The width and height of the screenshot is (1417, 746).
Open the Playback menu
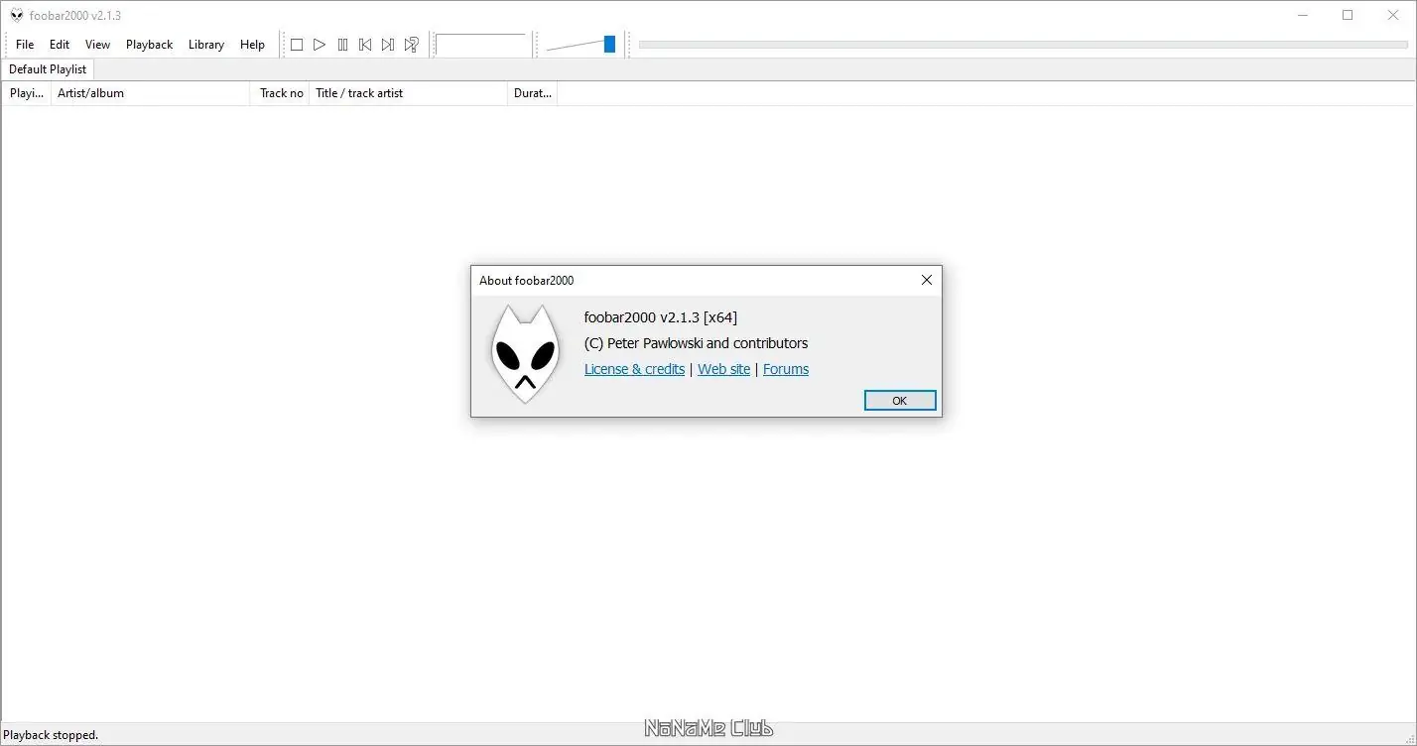(149, 45)
